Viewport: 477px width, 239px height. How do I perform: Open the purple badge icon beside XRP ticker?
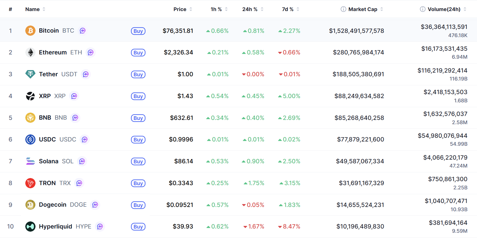(x=74, y=96)
